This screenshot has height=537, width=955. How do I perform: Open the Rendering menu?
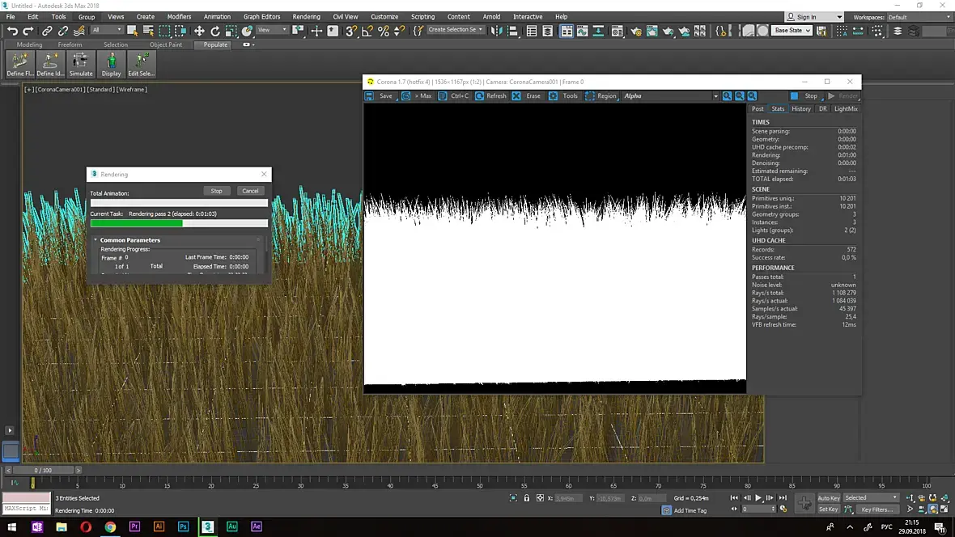[x=306, y=16]
